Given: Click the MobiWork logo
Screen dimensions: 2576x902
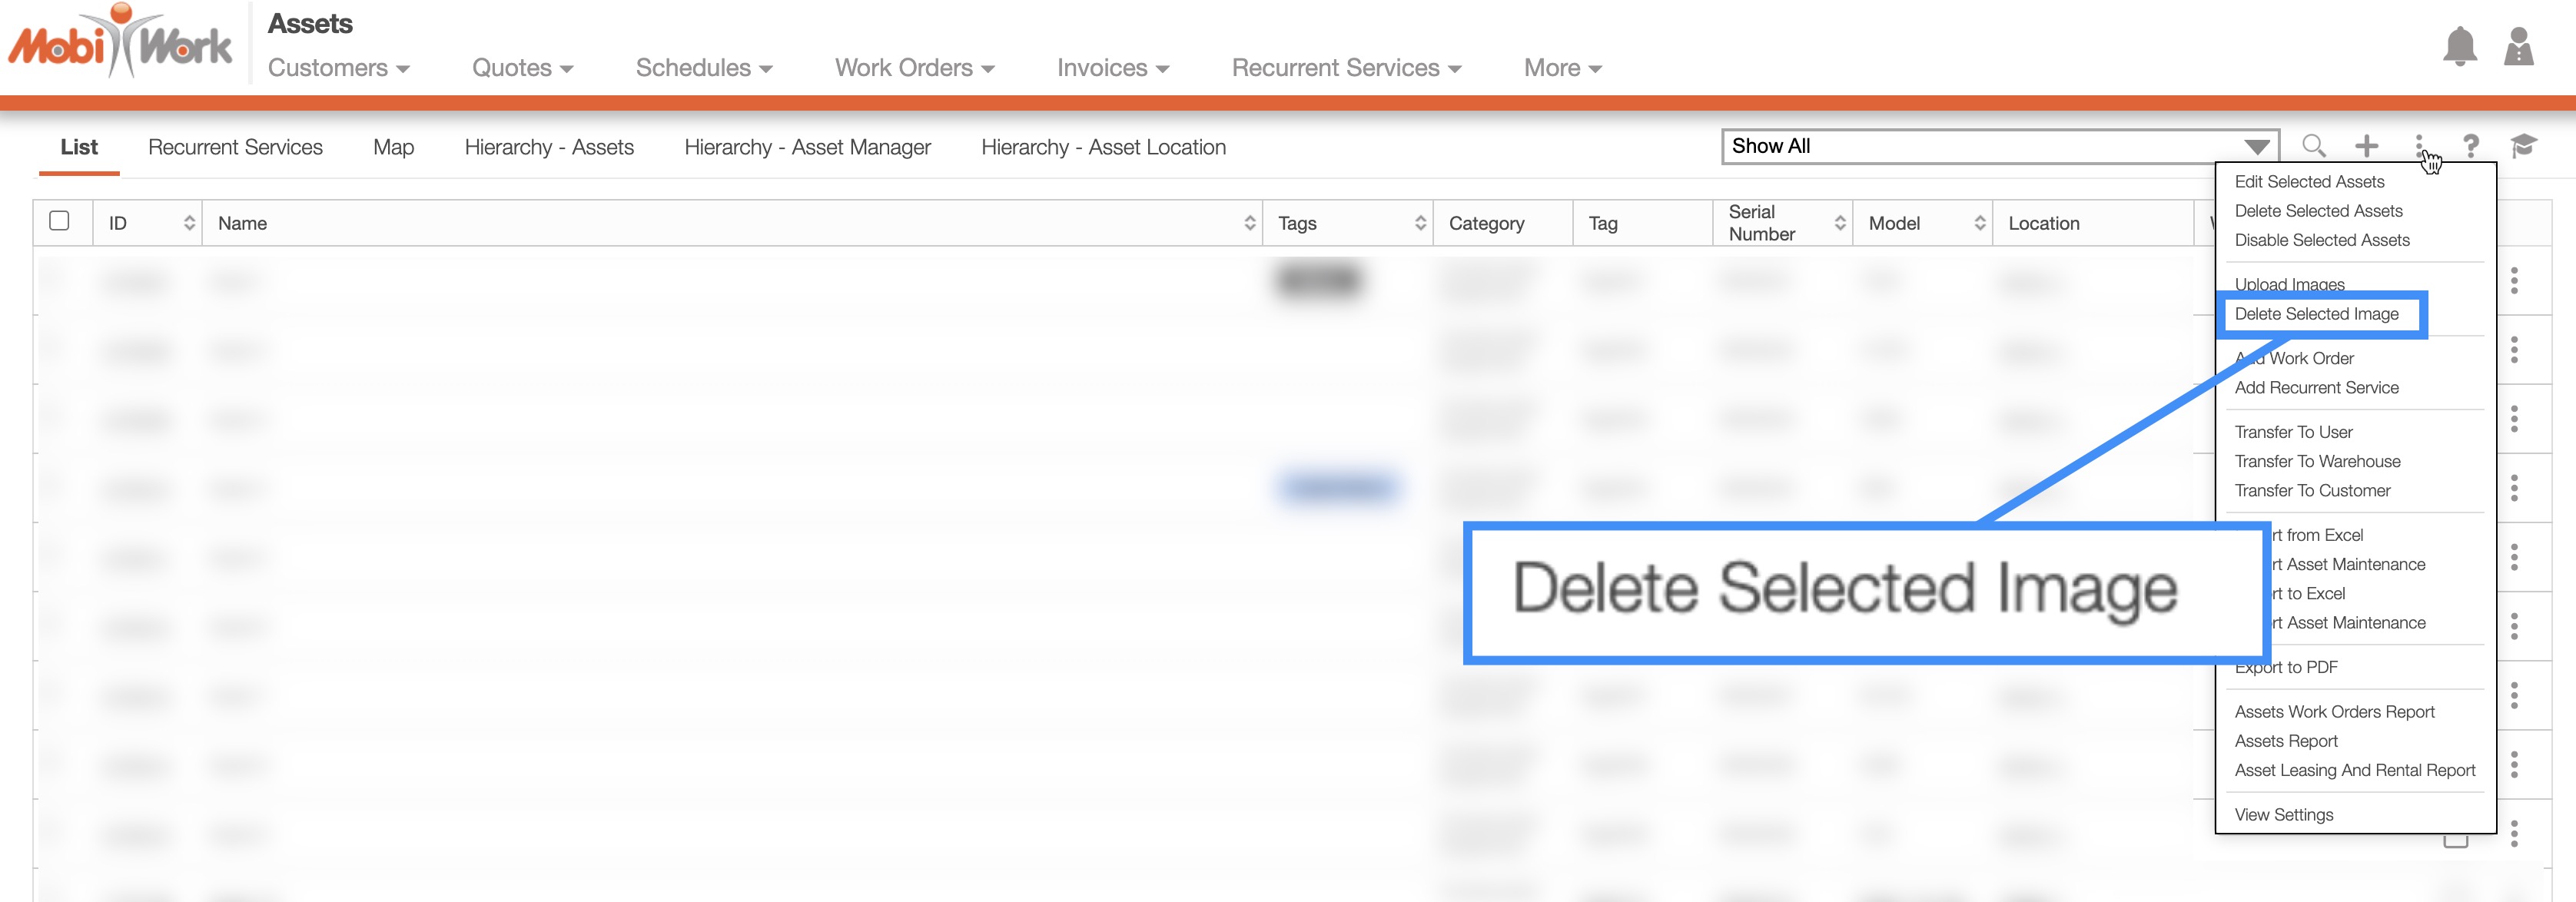Looking at the screenshot, I should (x=120, y=42).
